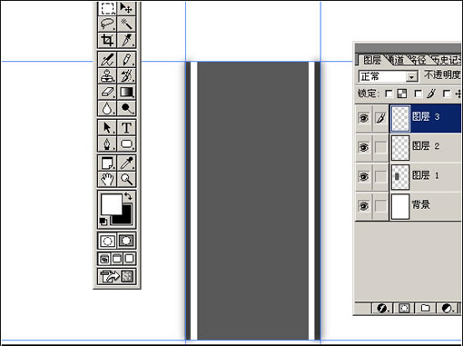Screen dimensions: 463x346
Task: Pick the Type tool
Action: 126,127
